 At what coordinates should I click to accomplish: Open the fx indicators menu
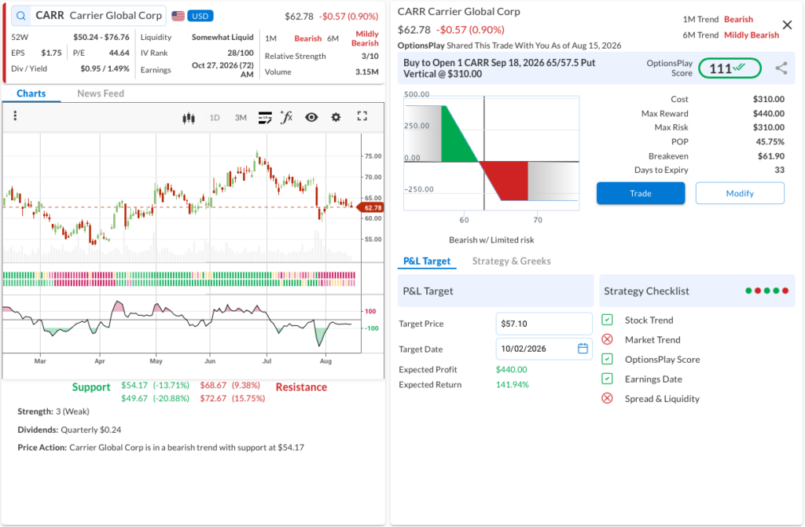click(x=286, y=117)
